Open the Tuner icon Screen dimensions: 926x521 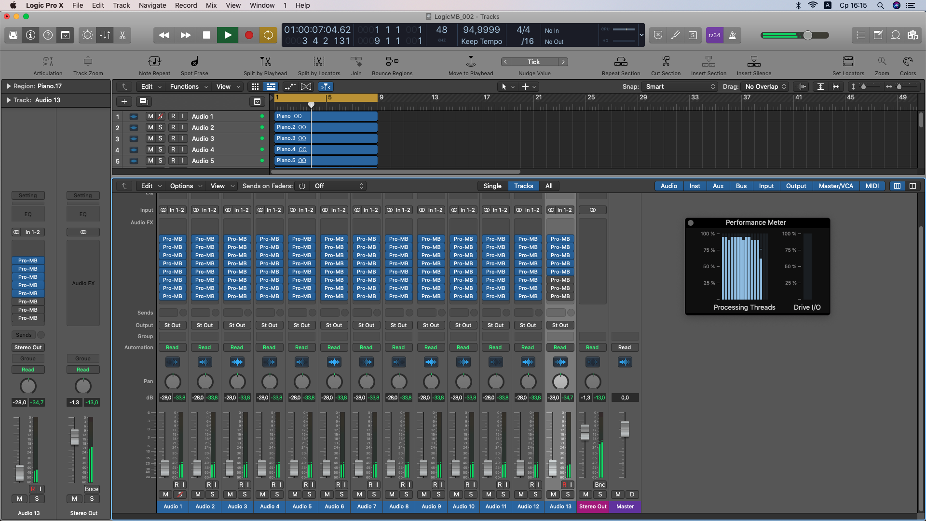tap(675, 35)
